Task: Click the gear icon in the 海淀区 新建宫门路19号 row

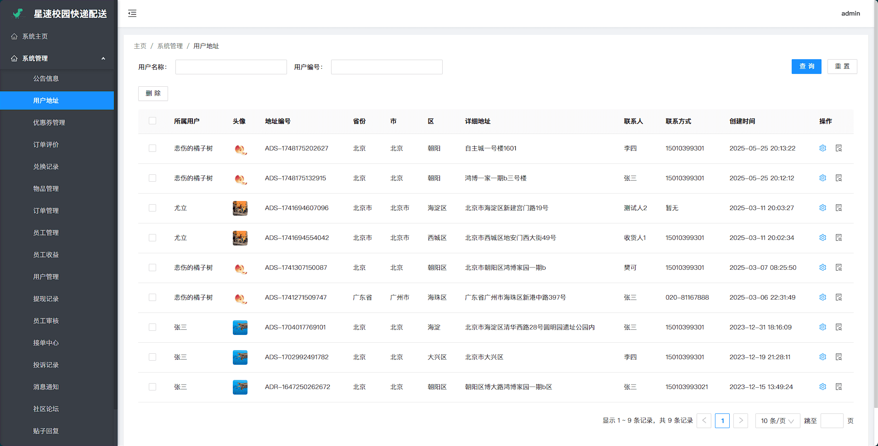Action: 822,208
